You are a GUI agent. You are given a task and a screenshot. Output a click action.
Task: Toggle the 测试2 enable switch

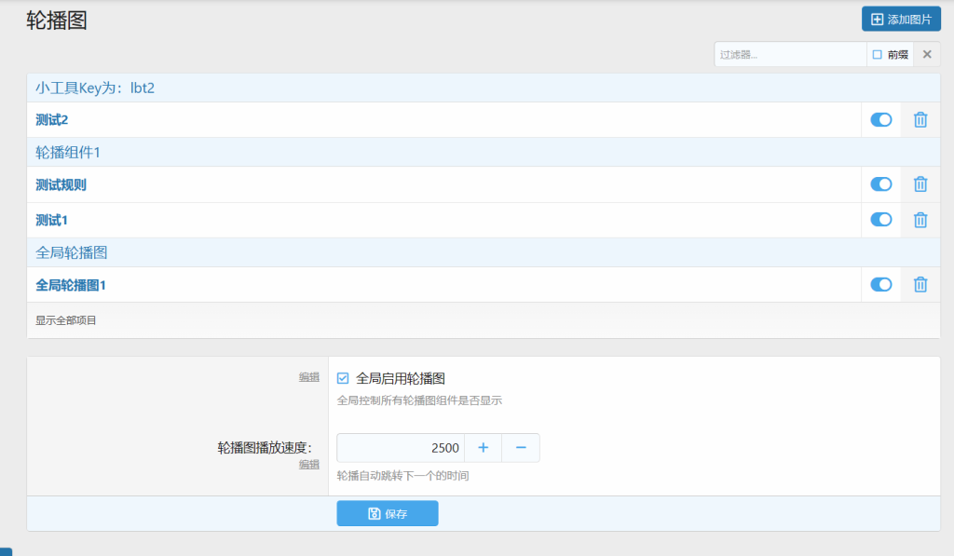(x=880, y=120)
